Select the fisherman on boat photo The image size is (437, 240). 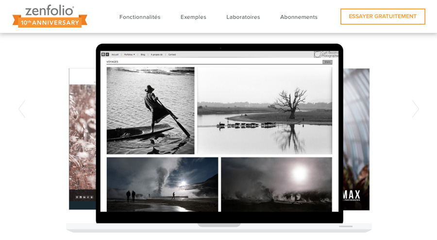click(x=151, y=110)
